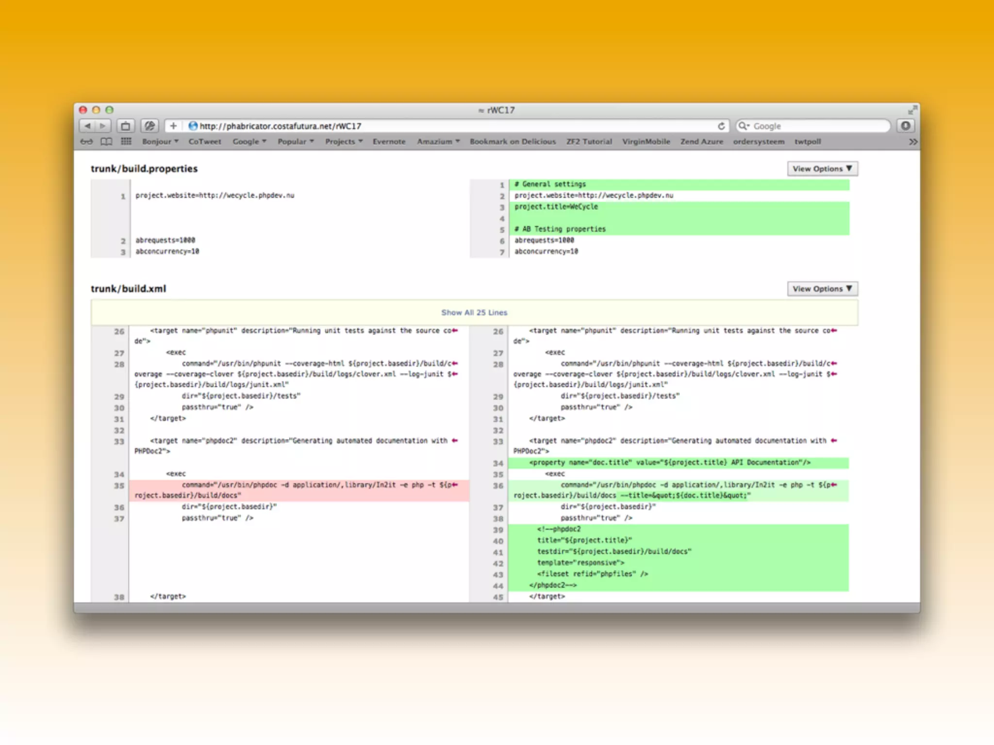Image resolution: width=994 pixels, height=745 pixels.
Task: Click the plus add-bookmark button
Action: tap(173, 126)
